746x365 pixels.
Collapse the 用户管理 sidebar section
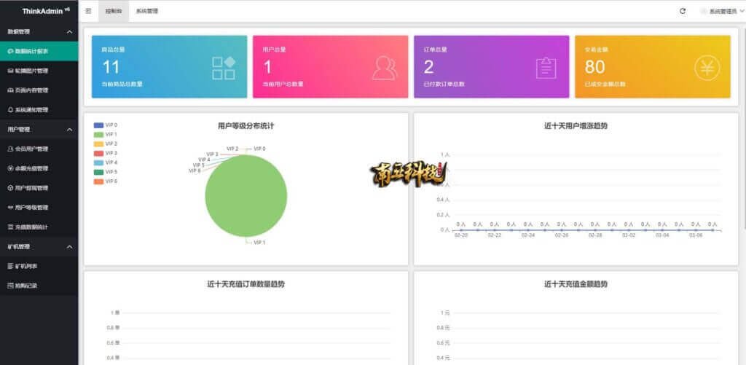(69, 130)
